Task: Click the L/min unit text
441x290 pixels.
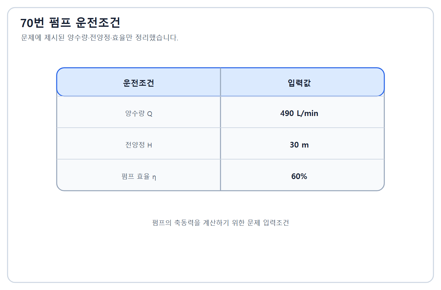Action: click(x=307, y=113)
